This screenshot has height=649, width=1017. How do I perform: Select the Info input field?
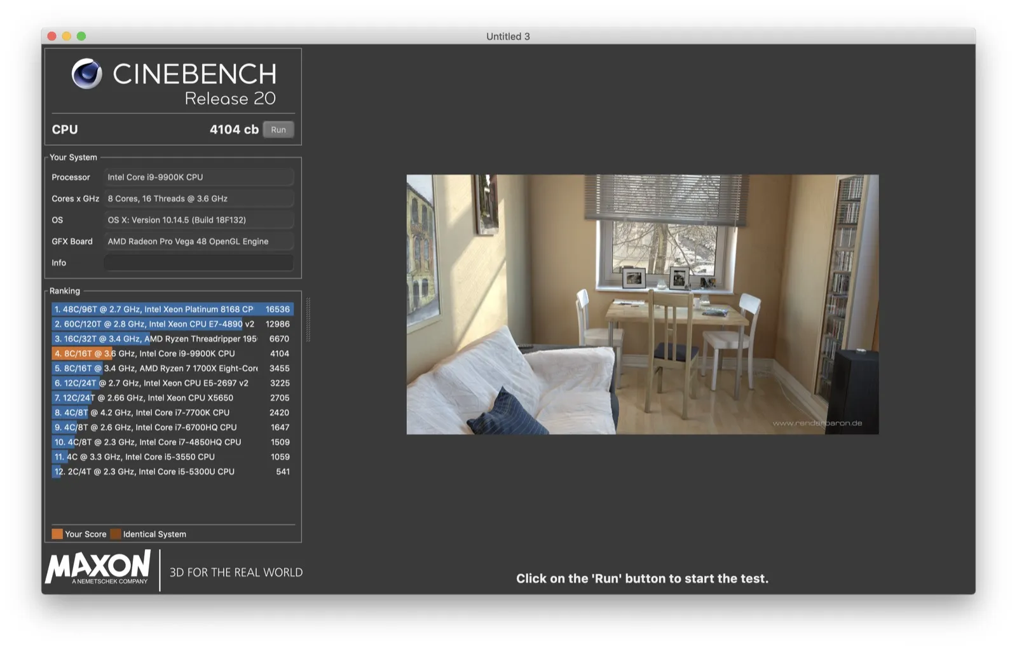pyautogui.click(x=198, y=263)
